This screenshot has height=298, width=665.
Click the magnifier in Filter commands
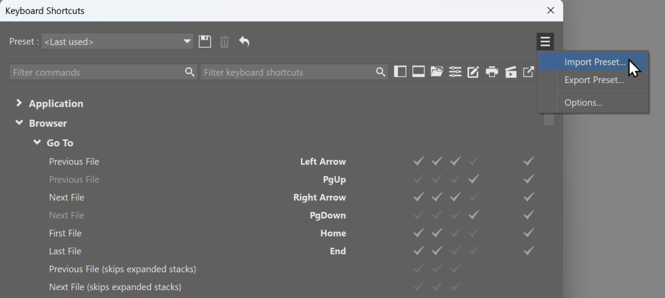[190, 72]
